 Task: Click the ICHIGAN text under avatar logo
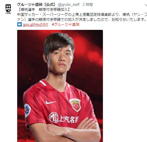point(8,13)
